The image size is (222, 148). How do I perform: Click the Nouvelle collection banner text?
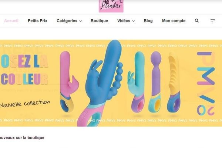(25, 103)
